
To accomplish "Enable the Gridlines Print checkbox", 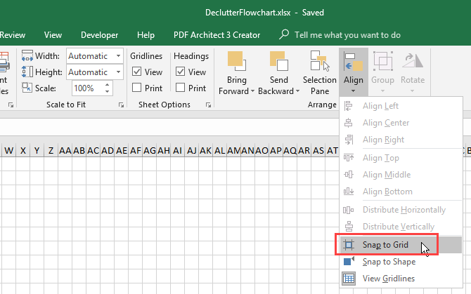I will click(x=137, y=88).
